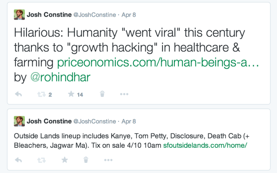
Task: Open more options on Outside Lands tweet
Action: [x=108, y=160]
